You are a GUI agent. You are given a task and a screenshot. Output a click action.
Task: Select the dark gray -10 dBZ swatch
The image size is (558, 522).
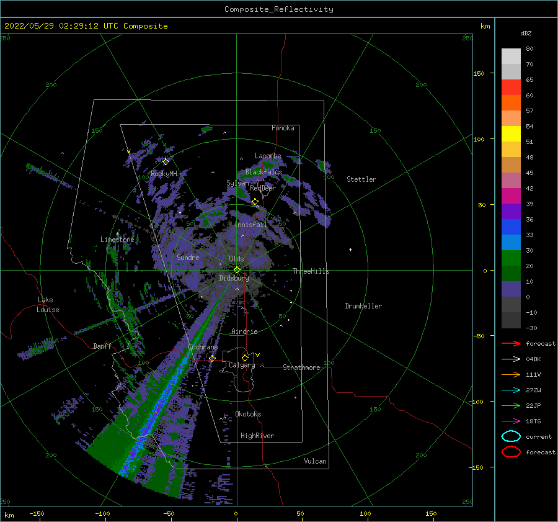click(x=511, y=320)
